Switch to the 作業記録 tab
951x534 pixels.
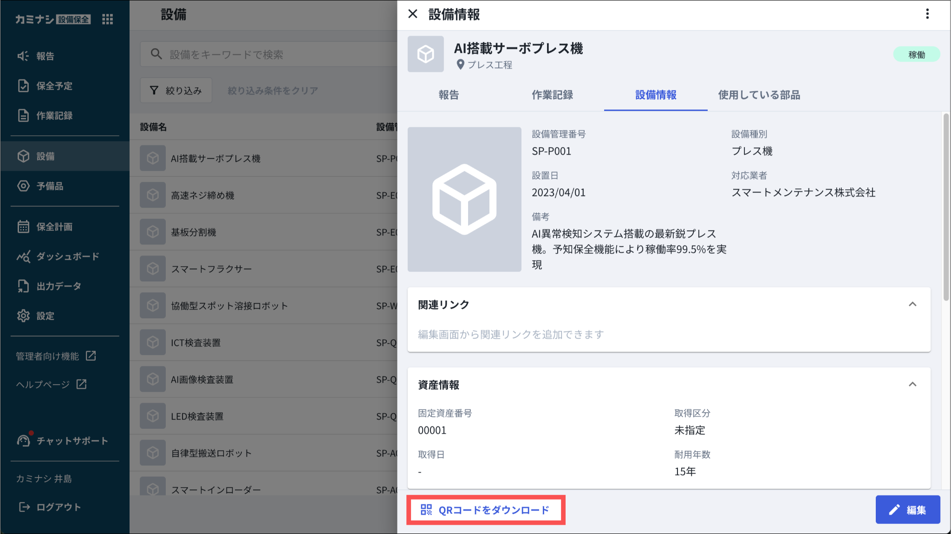coord(552,95)
